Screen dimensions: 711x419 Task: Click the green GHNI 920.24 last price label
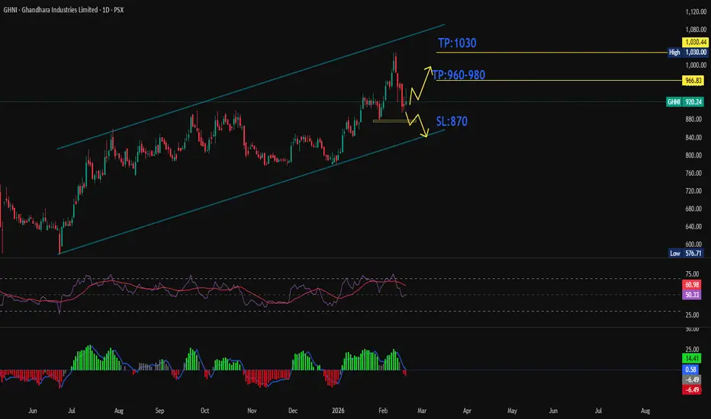[x=685, y=102]
